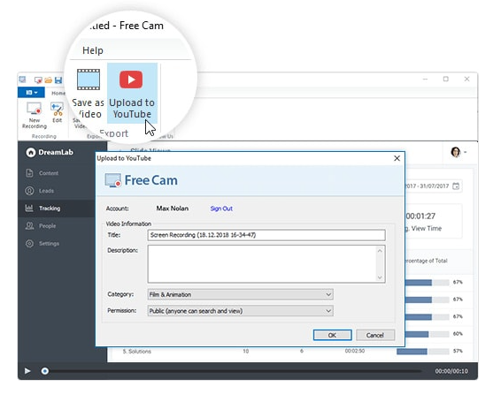Click the save floppy disk icon
This screenshot has height=402, width=493.
(x=58, y=80)
